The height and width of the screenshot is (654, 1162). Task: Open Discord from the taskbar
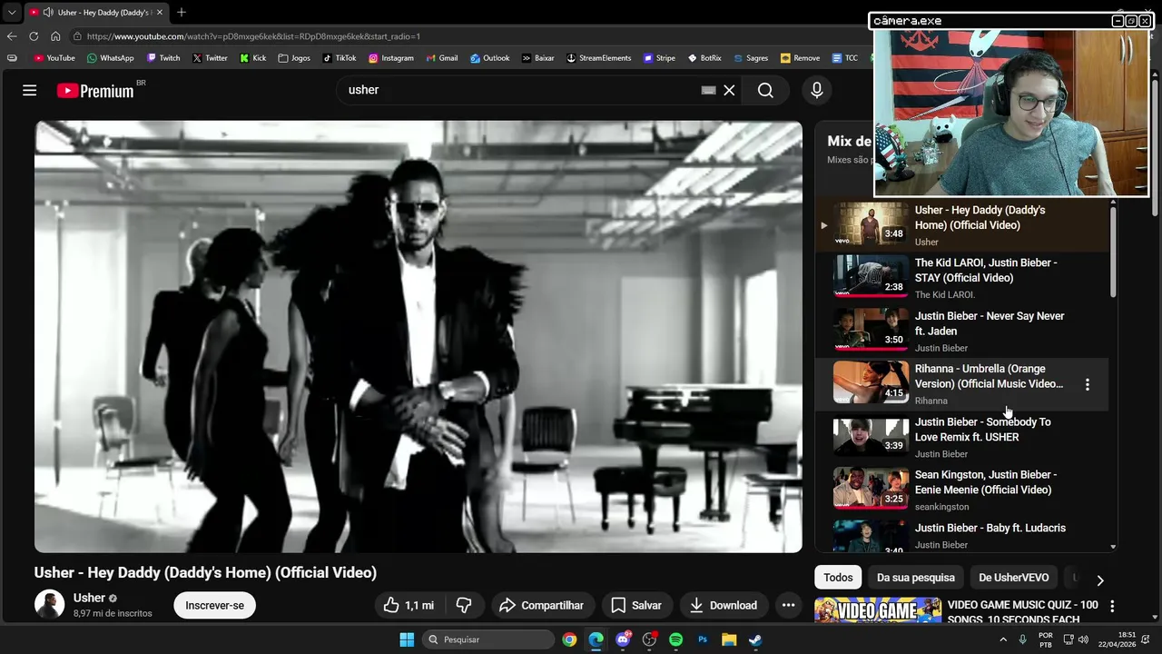click(623, 639)
